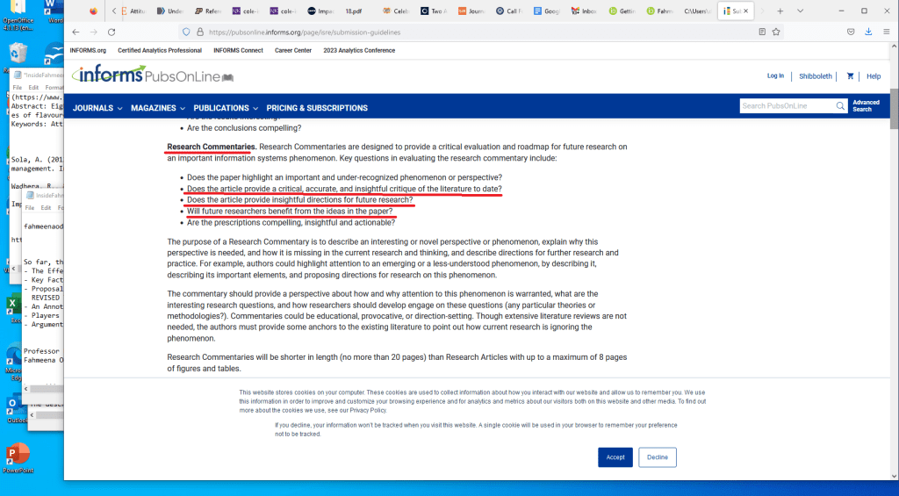Open the OpenOffice desktop shortcut
Screen dimensions: 899x496
(x=18, y=14)
